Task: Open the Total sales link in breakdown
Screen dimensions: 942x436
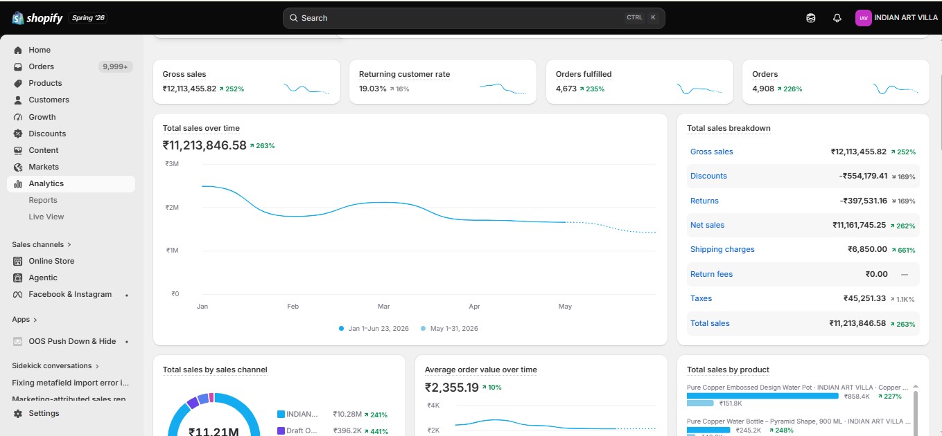Action: [x=710, y=323]
